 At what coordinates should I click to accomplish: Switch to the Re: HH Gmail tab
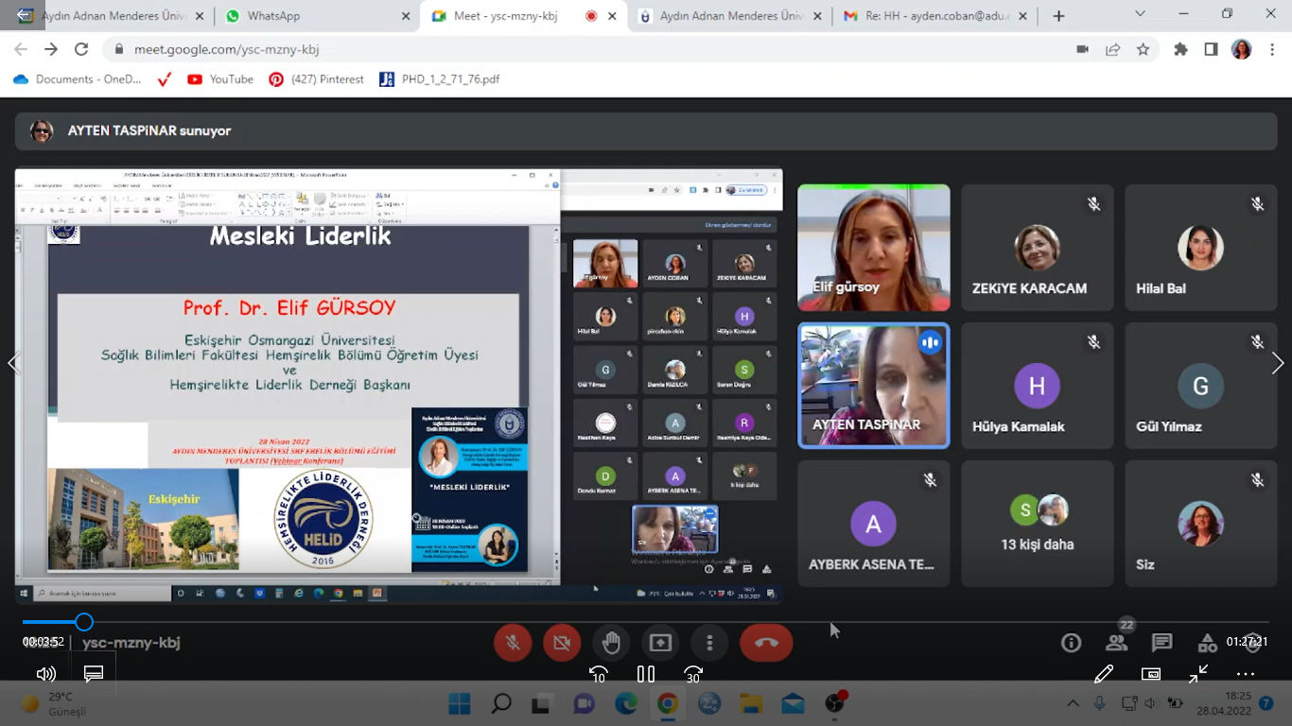(923, 16)
